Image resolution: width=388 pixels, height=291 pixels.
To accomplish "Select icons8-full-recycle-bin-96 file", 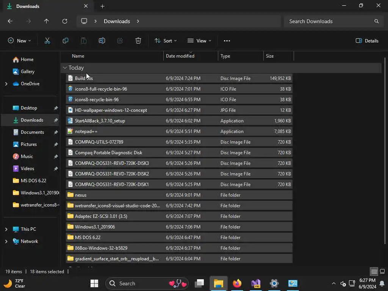I will (x=179, y=89).
